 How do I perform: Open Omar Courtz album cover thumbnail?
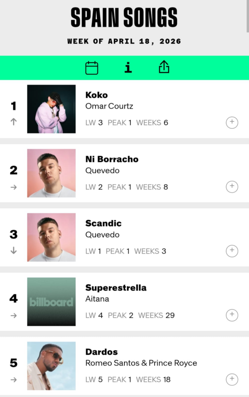coord(51,109)
